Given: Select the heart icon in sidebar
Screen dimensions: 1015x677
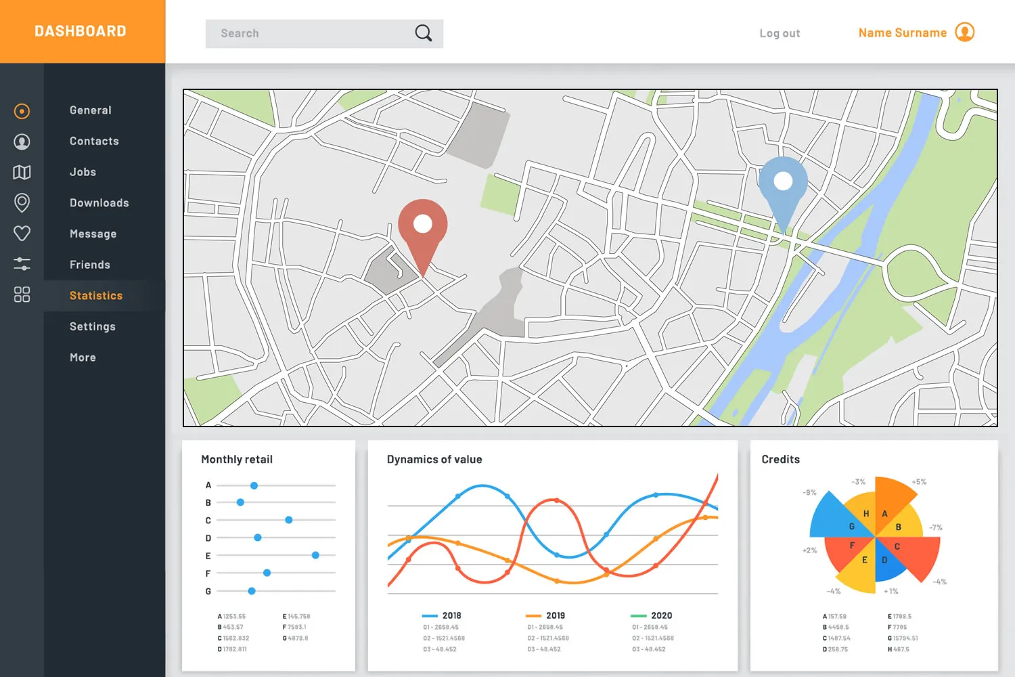Looking at the screenshot, I should [x=22, y=234].
